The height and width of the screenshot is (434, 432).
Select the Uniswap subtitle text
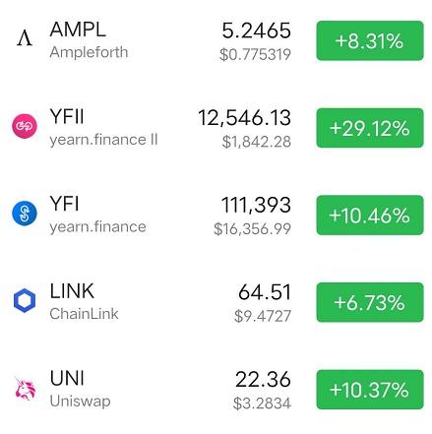pyautogui.click(x=80, y=402)
